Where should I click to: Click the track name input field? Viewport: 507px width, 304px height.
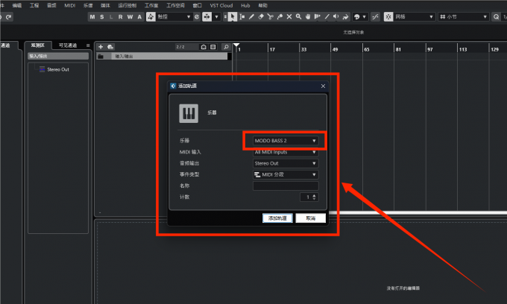point(286,186)
